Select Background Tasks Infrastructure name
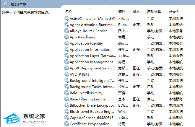 click(92, 87)
